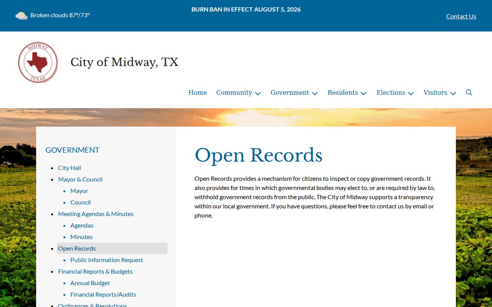Image resolution: width=492 pixels, height=307 pixels.
Task: Open the Elections navigation menu
Action: (x=391, y=92)
